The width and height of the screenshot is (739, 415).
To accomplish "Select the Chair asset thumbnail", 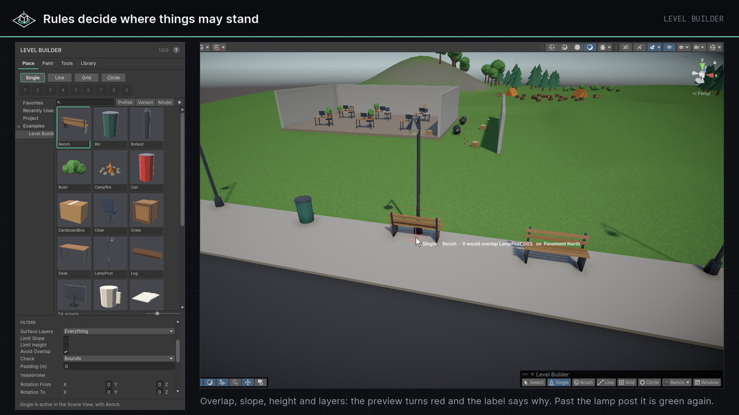I will 110,213.
